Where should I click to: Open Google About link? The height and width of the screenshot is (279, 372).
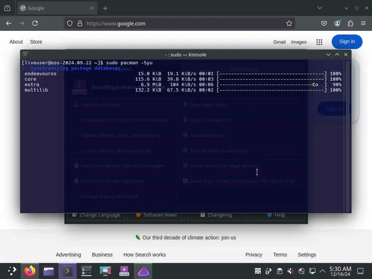tap(16, 42)
